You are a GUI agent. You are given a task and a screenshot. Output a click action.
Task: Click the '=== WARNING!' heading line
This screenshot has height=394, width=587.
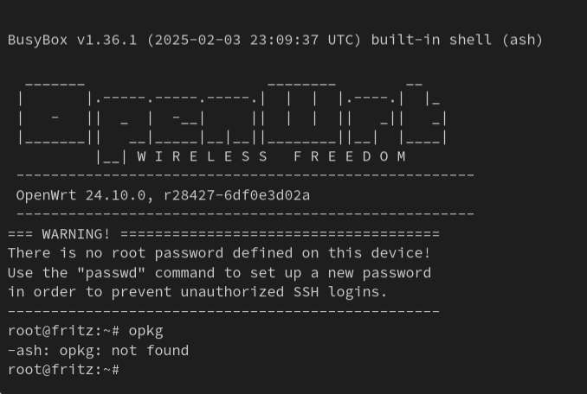point(223,234)
